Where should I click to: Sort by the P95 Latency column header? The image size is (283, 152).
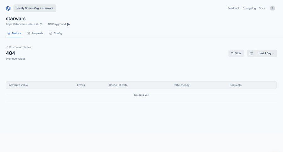[x=181, y=85]
